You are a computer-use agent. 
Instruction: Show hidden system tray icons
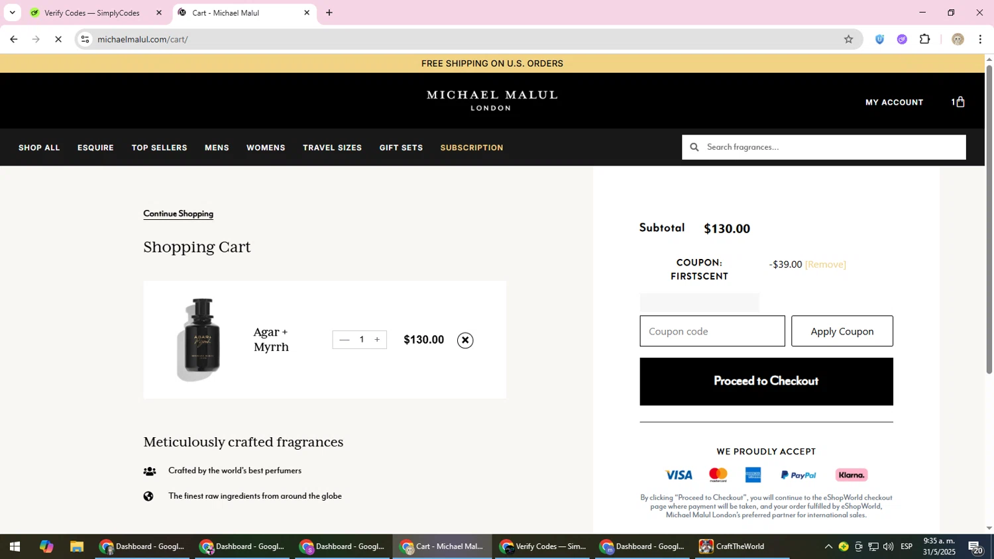click(x=828, y=546)
